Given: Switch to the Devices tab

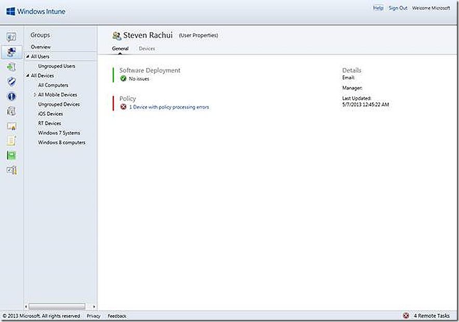Looking at the screenshot, I should tap(146, 49).
